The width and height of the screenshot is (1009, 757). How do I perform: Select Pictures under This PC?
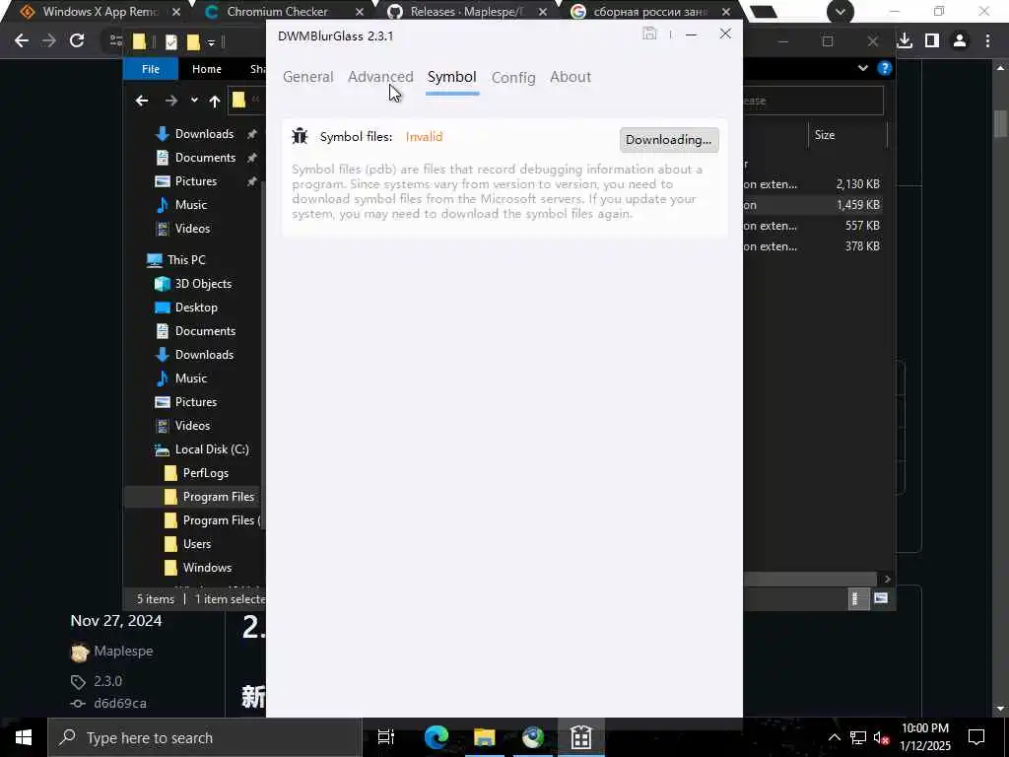pyautogui.click(x=196, y=402)
